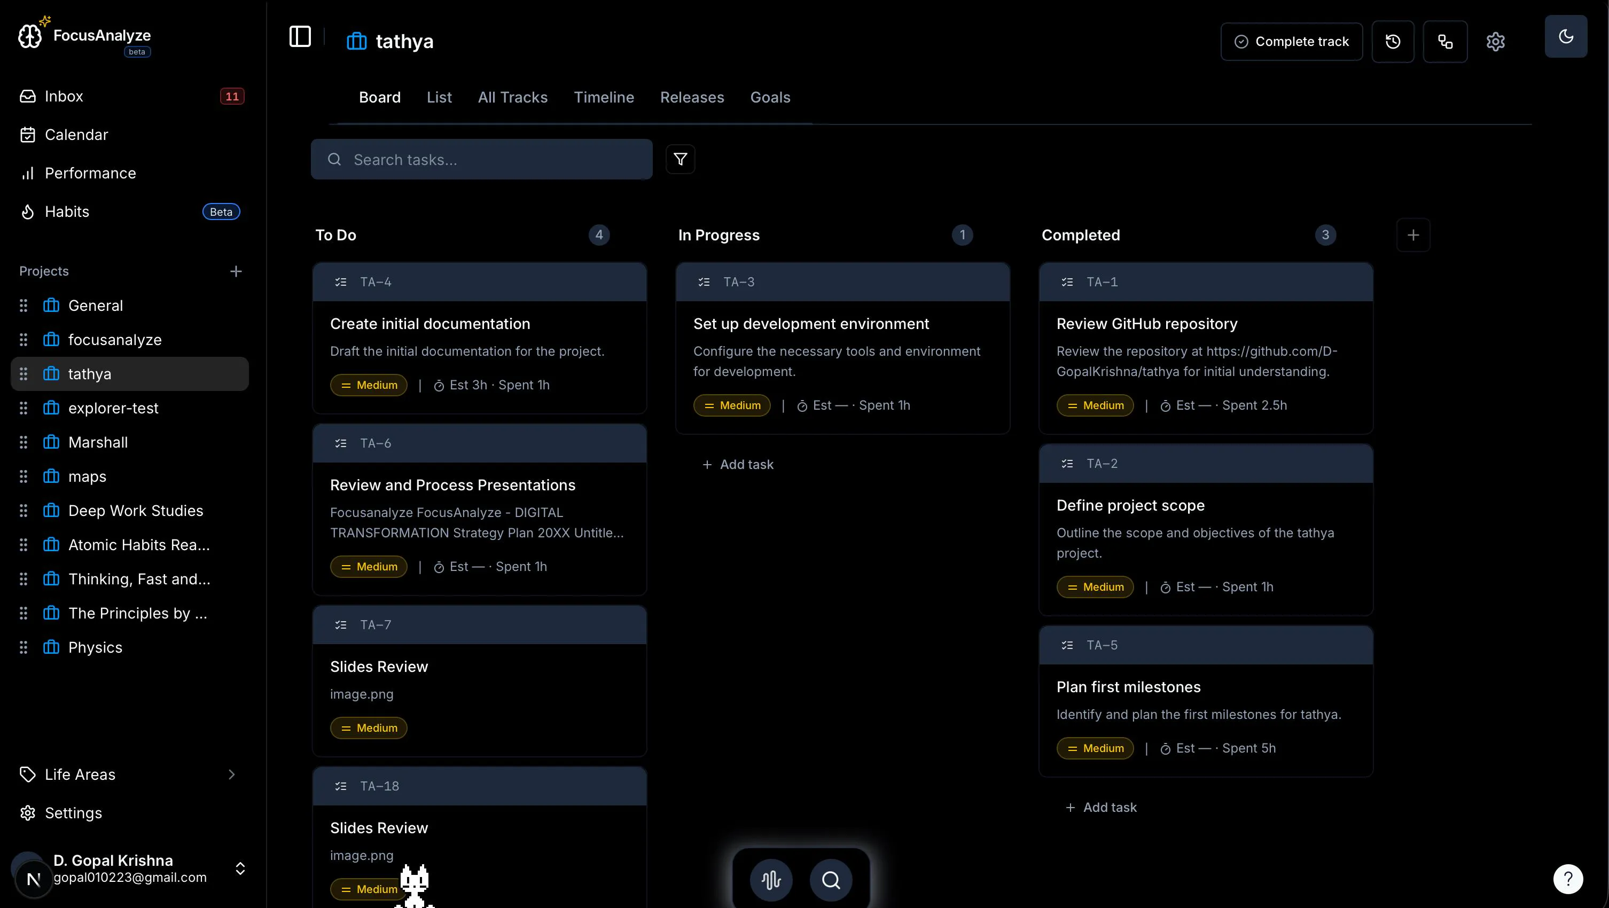Screen dimensions: 1609x908
Task: Expand the user account switcher arrows
Action: click(240, 868)
